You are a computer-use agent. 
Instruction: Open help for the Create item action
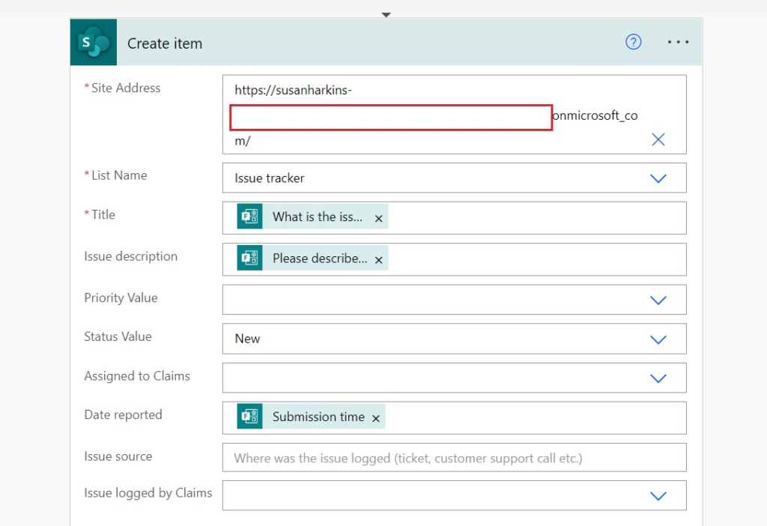633,42
